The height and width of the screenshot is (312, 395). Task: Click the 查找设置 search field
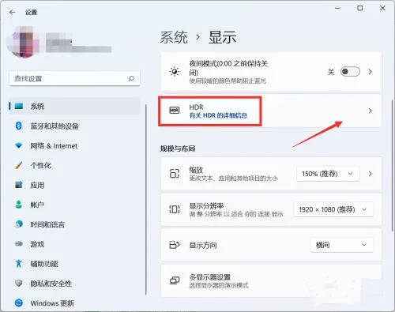click(74, 78)
